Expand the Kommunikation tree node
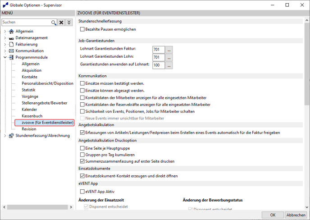This screenshot has width=310, height=220. [x=5, y=51]
